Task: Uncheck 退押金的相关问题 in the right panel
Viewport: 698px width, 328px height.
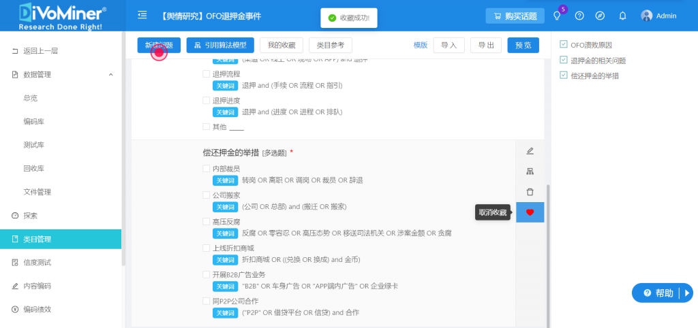Action: pyautogui.click(x=564, y=60)
